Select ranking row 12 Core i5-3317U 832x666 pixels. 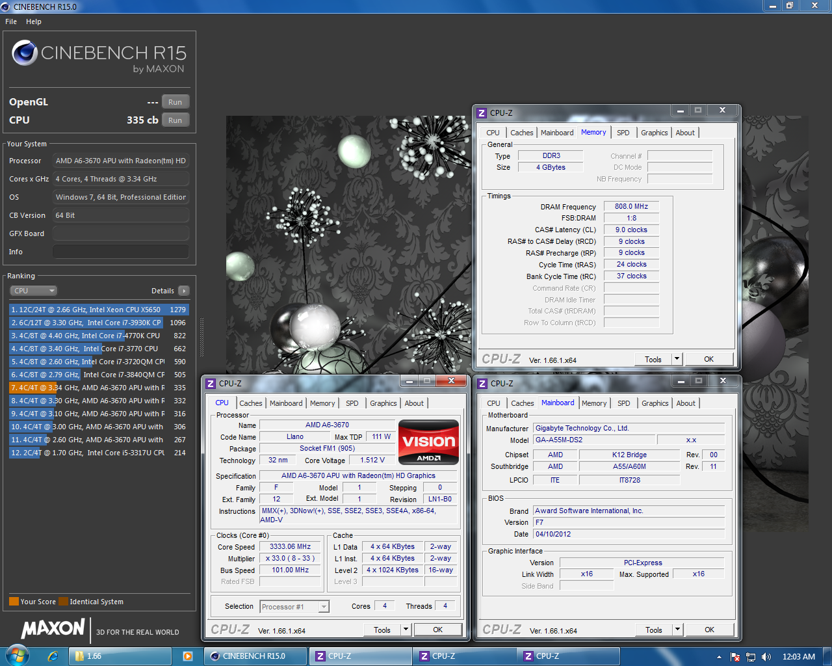tap(99, 453)
